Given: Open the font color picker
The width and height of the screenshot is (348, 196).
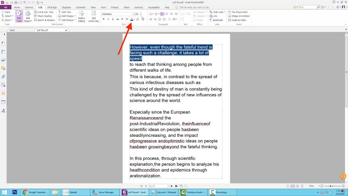Looking at the screenshot, I should [x=132, y=19].
